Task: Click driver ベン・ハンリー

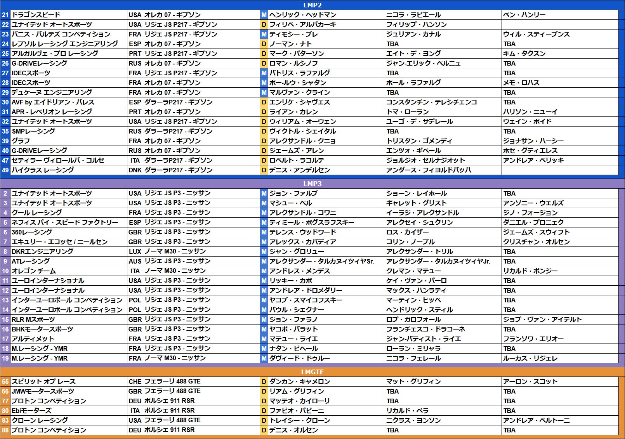Action: (x=524, y=15)
